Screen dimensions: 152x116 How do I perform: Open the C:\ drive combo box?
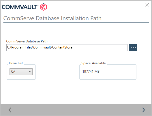[x=21, y=72]
